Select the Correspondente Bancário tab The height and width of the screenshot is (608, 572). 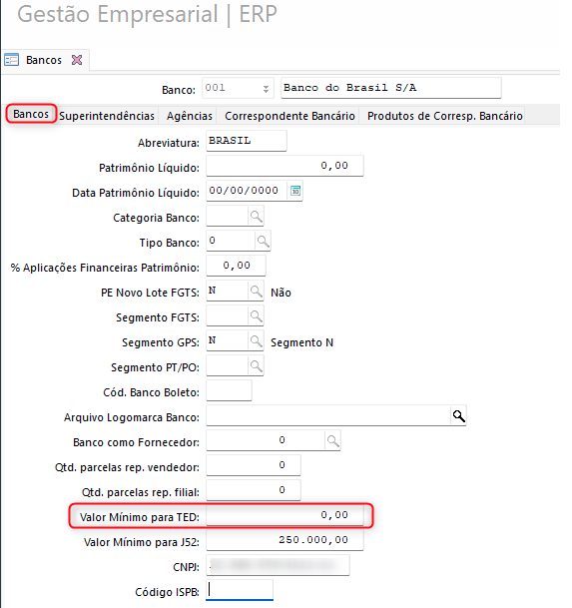pyautogui.click(x=289, y=116)
